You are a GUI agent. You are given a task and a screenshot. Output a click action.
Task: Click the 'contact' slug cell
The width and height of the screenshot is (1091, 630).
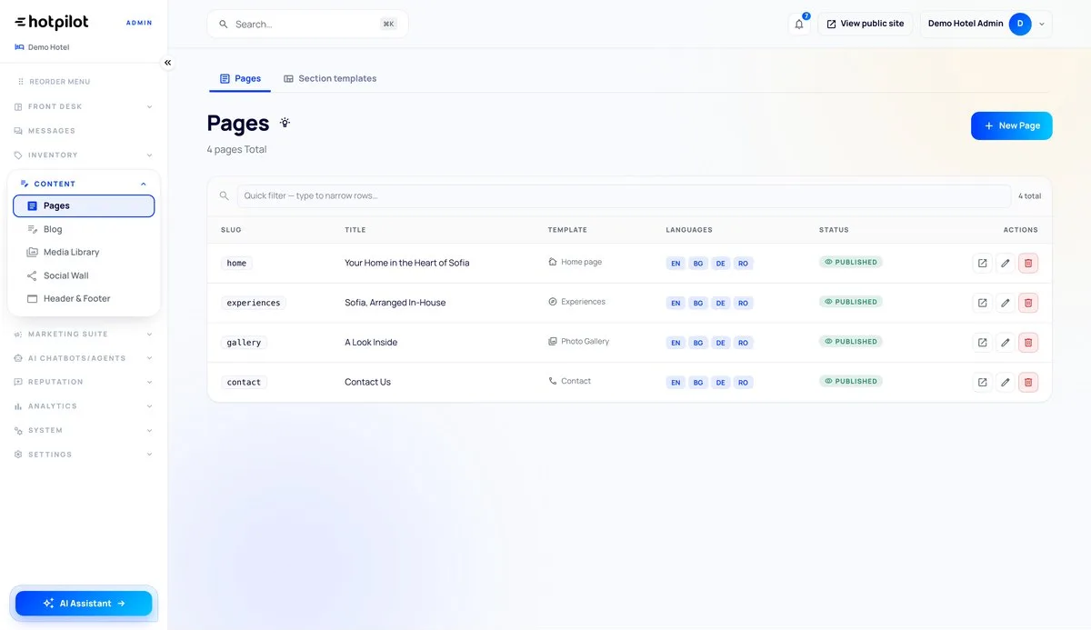[244, 383]
